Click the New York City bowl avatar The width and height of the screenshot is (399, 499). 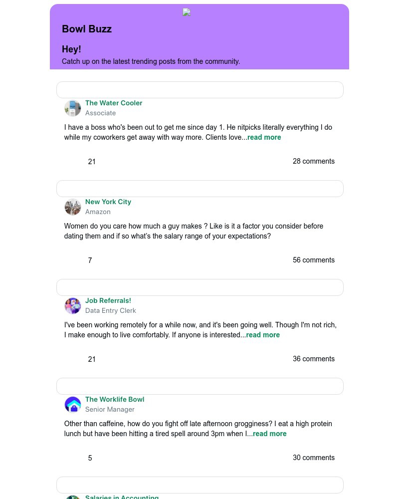[73, 207]
